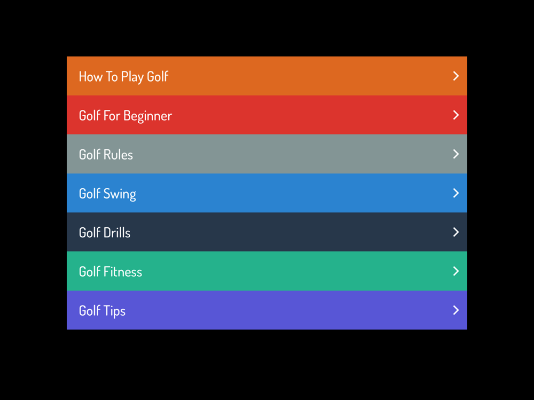Tap the red row's empty middle area
This screenshot has width=534, height=400.
pyautogui.click(x=299, y=115)
